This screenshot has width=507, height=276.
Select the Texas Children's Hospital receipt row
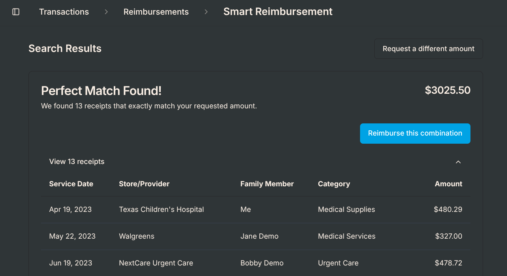point(256,209)
